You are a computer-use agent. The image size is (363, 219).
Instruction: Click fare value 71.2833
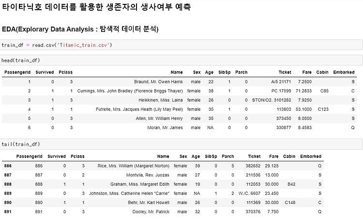pyautogui.click(x=303, y=91)
